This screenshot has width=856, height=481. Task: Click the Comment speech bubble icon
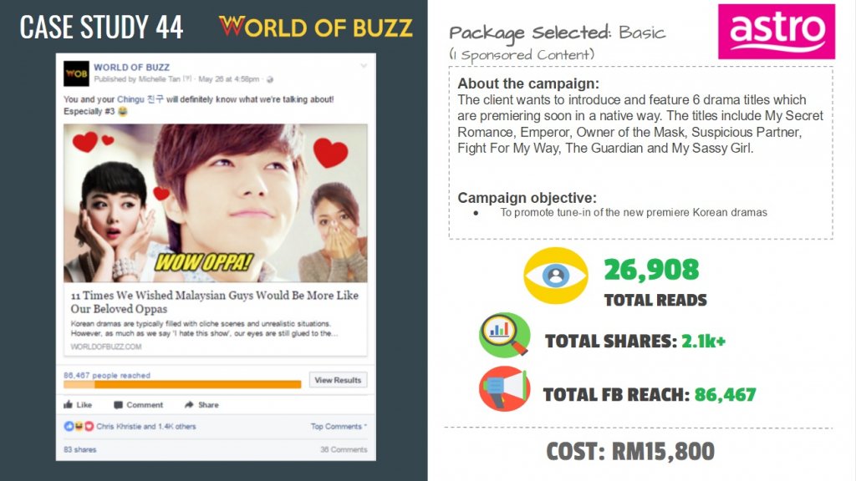coord(118,405)
